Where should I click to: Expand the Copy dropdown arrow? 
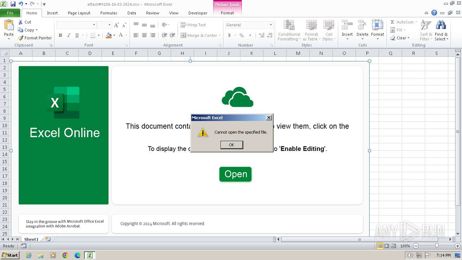(x=36, y=30)
